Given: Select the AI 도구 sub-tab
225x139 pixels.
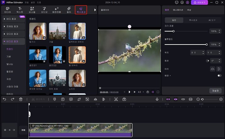Looking at the screenshot, I should coord(212,20).
